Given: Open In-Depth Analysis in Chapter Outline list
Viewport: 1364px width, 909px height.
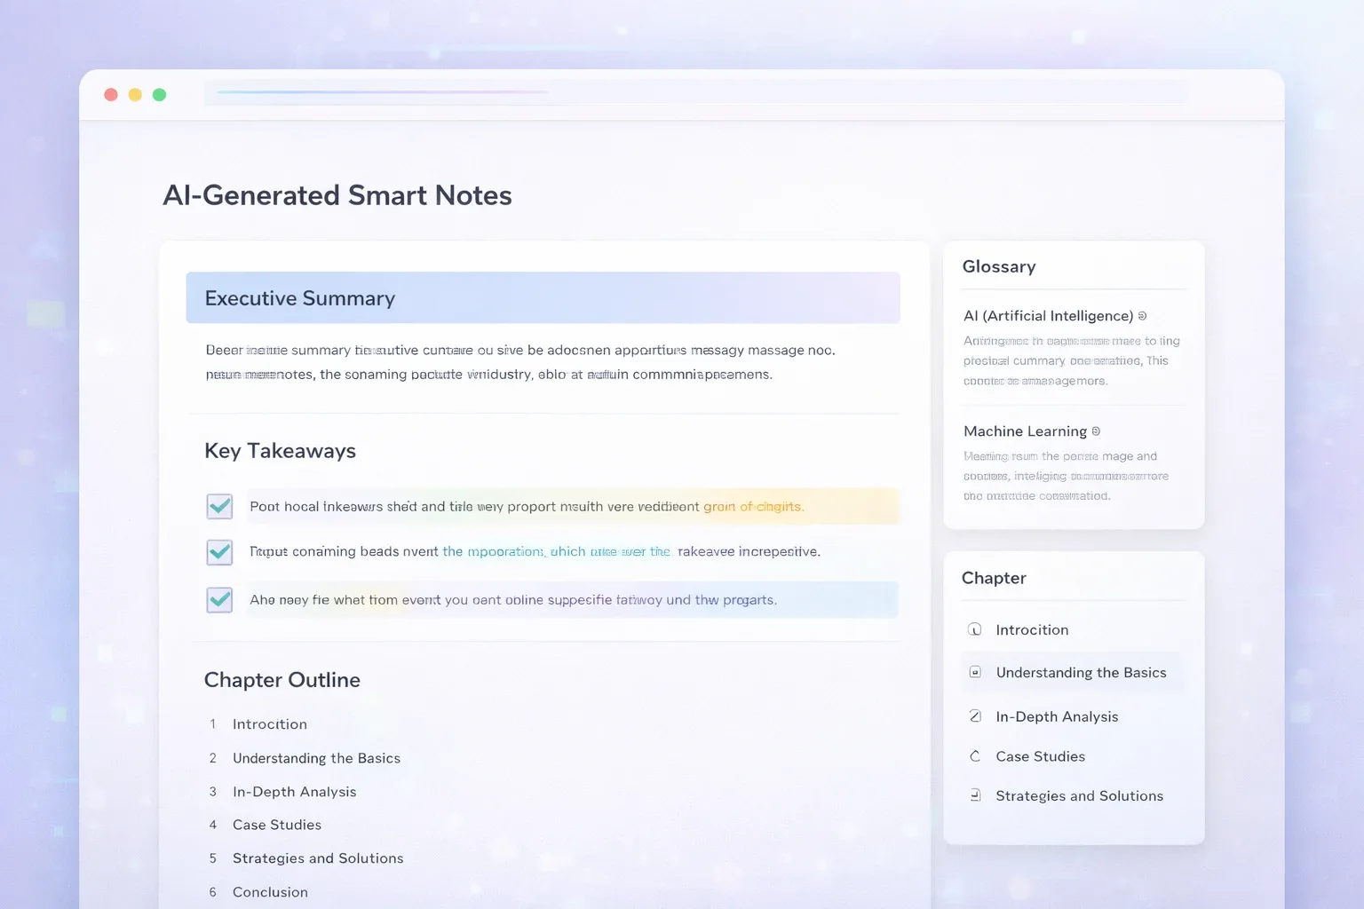Looking at the screenshot, I should pos(294,792).
